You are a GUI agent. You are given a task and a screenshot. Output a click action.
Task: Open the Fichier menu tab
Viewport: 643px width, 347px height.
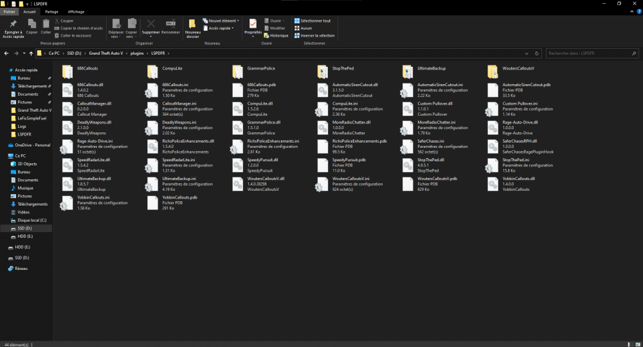coord(10,12)
